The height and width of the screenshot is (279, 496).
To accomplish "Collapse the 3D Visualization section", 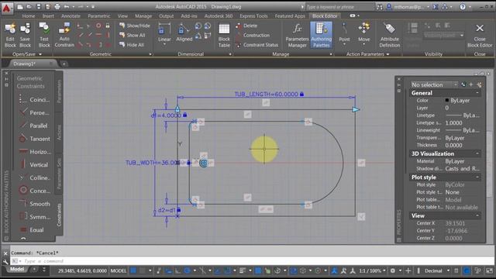I will point(477,153).
